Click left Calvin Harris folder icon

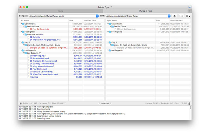[23, 24]
